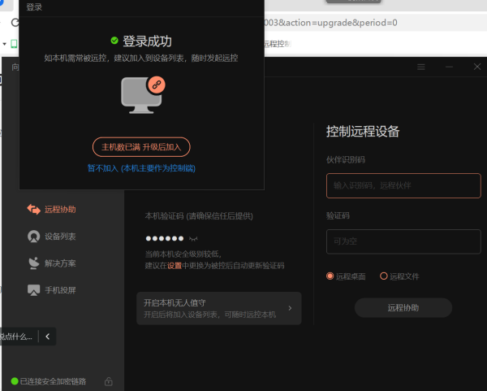Show the hidden local verification code
487x391 pixels.
point(193,240)
